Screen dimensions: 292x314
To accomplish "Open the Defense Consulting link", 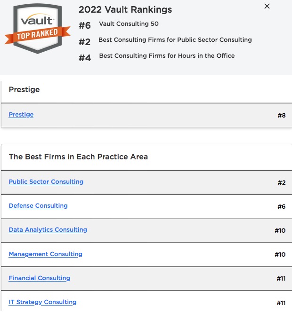I will pyautogui.click(x=38, y=206).
